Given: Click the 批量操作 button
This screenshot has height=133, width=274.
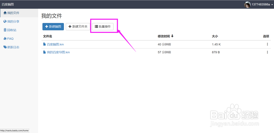Looking at the screenshot, I should coord(103,27).
